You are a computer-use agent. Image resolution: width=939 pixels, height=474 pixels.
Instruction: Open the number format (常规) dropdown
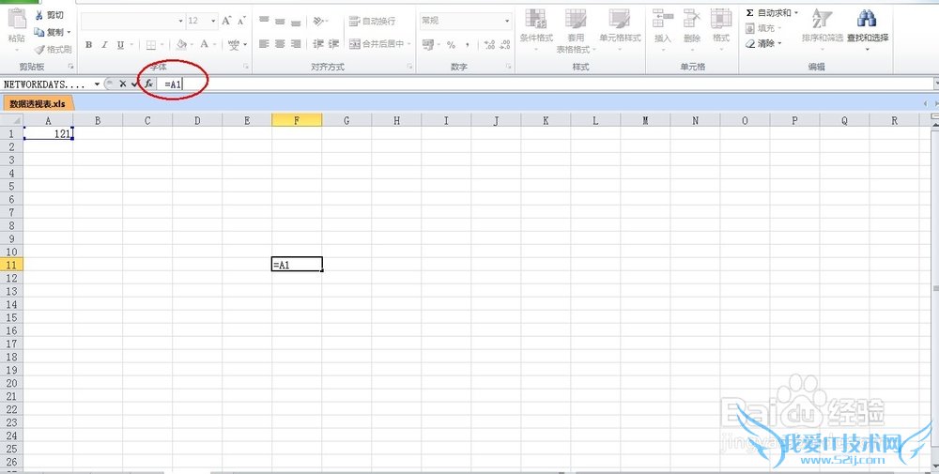507,21
